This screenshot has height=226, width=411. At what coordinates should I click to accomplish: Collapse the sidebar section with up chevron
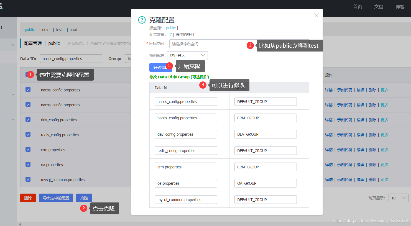[x=13, y=45]
